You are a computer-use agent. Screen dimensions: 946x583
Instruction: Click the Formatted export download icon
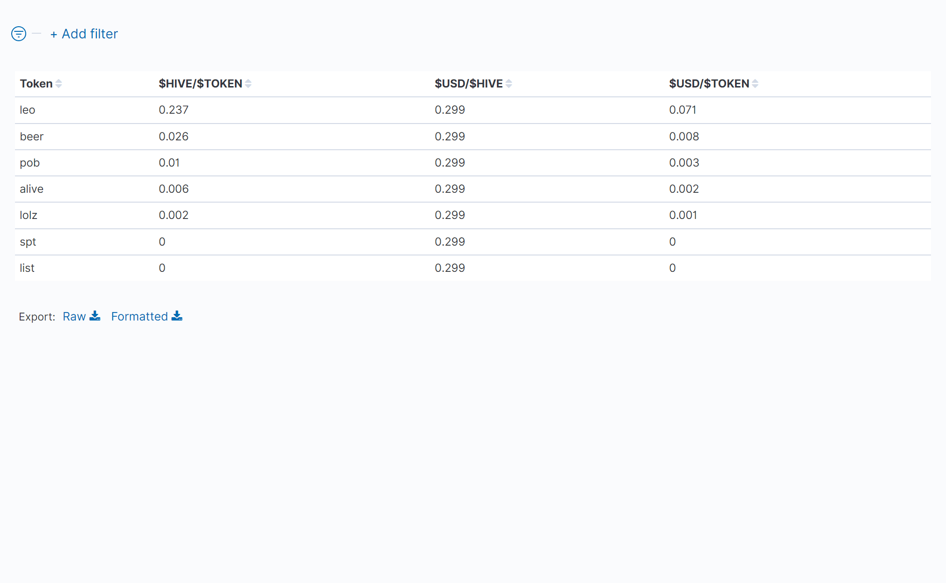177,316
